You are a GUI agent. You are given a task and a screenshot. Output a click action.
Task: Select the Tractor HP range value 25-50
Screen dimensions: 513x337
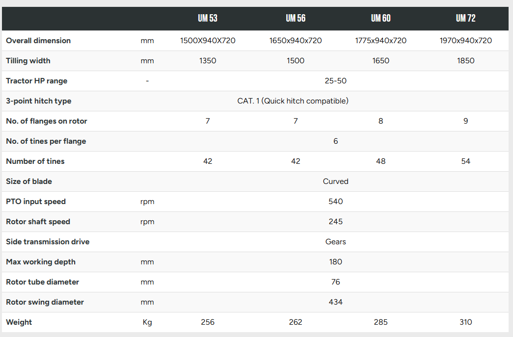click(x=335, y=81)
